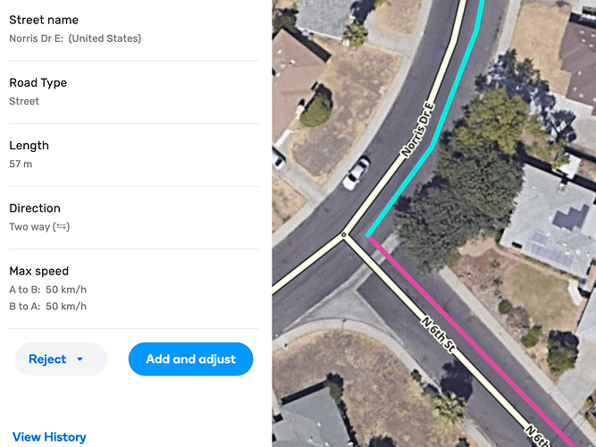Viewport: 596px width, 447px height.
Task: Click the white car on the map
Action: [357, 173]
